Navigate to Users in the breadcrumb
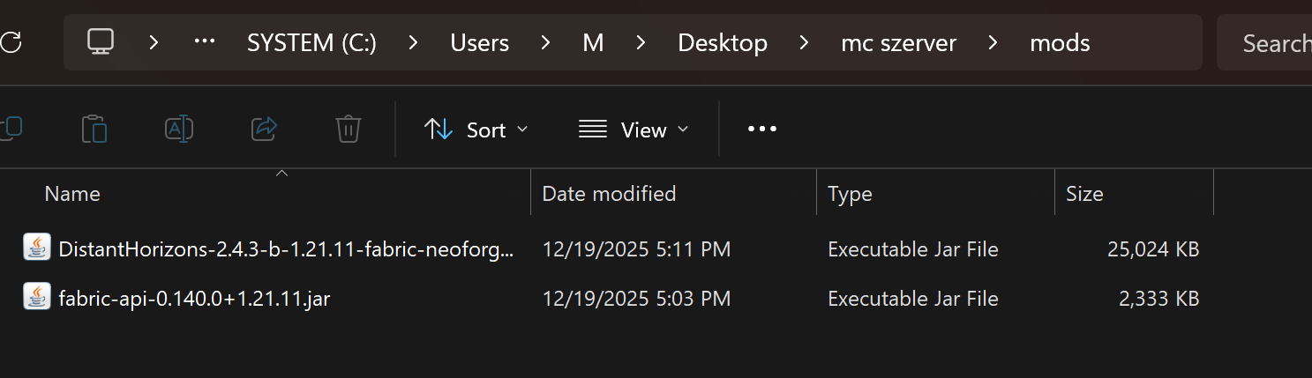This screenshot has height=378, width=1312. point(479,42)
